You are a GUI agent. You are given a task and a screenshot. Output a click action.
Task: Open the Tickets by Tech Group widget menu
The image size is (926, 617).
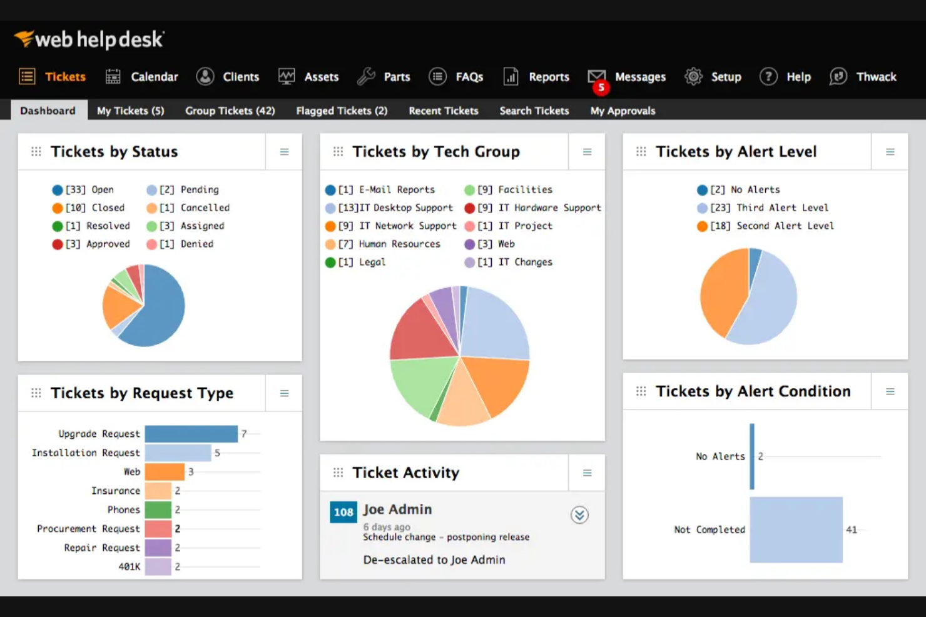tap(587, 151)
